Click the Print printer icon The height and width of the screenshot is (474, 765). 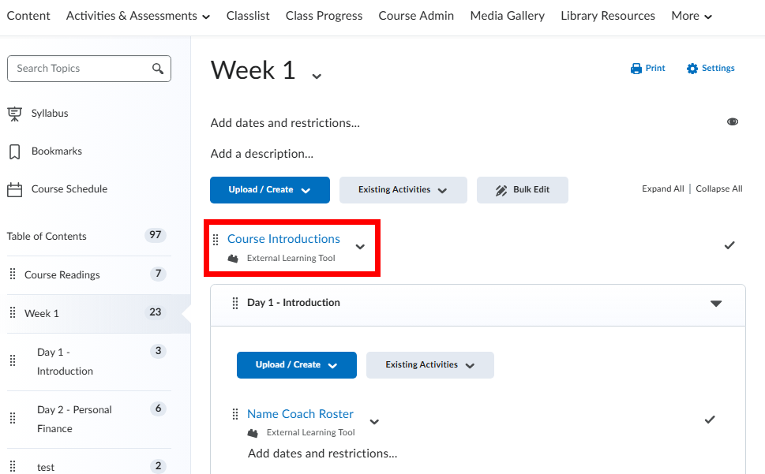[x=636, y=69]
